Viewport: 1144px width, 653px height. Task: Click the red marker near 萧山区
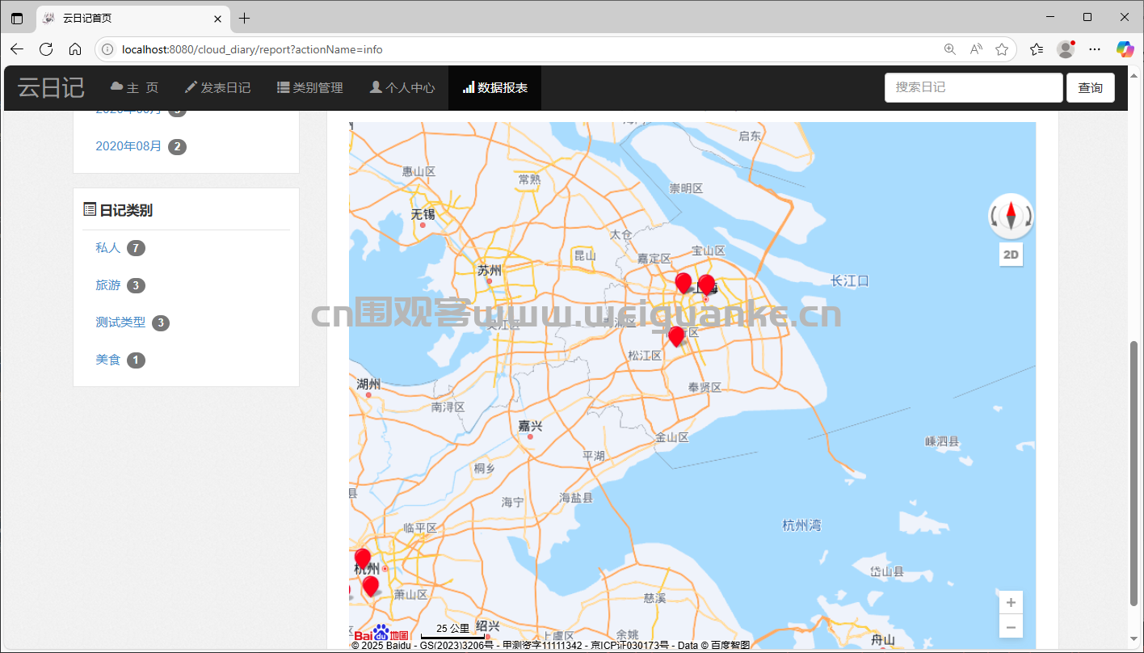(371, 585)
